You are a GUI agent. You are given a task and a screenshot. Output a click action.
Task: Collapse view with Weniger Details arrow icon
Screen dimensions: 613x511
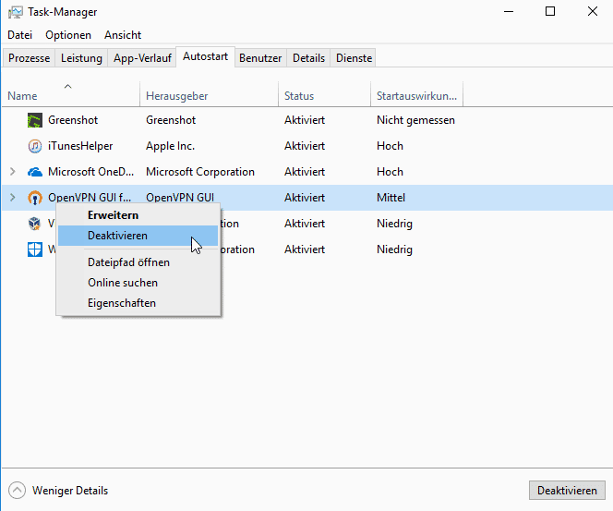17,491
